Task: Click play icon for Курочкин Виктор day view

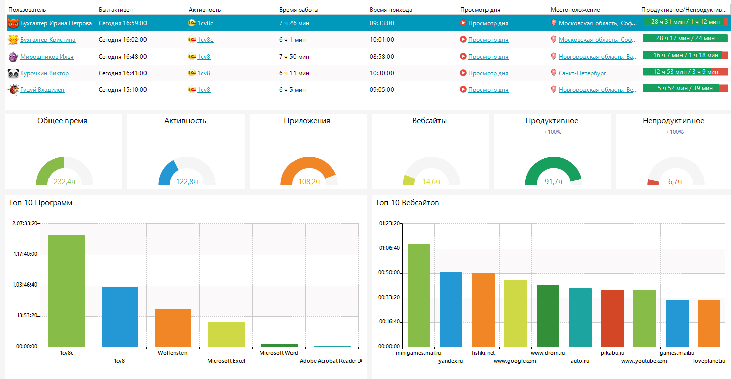Action: coord(463,73)
